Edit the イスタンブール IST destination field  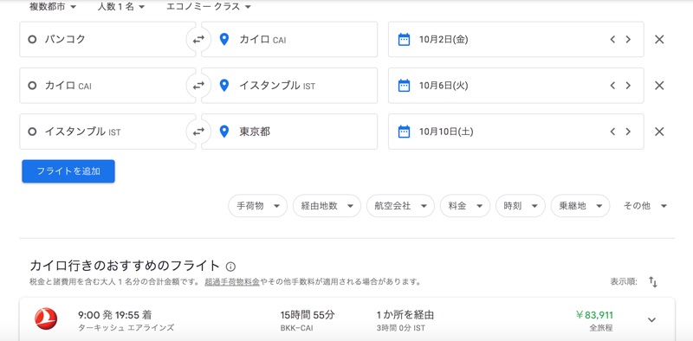tap(289, 85)
